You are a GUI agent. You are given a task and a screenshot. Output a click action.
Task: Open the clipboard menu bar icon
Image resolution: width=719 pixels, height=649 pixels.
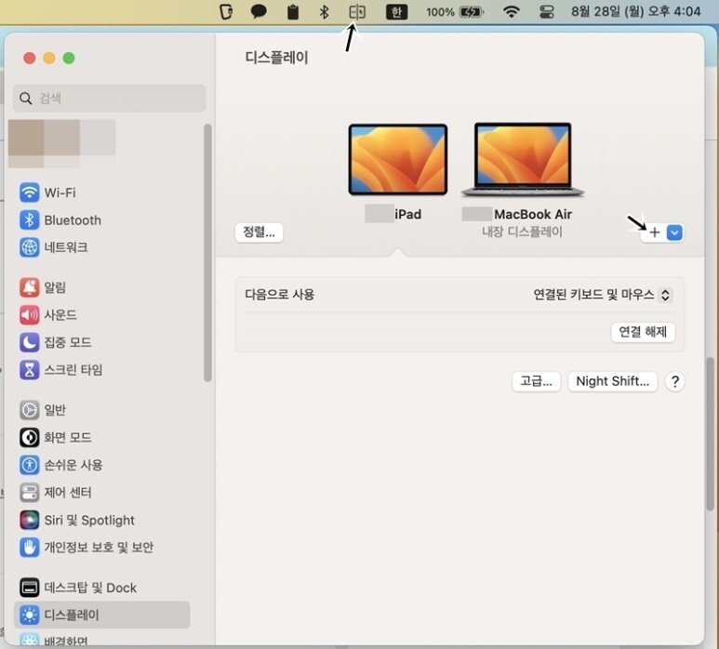293,12
